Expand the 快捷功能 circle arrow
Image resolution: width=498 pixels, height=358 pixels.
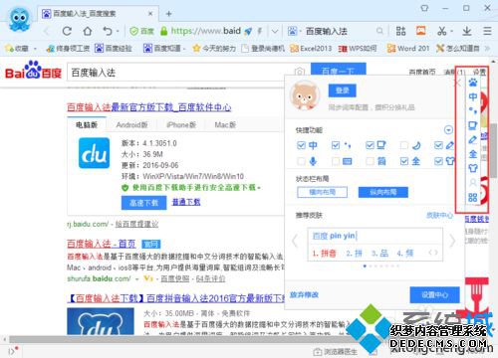point(448,130)
